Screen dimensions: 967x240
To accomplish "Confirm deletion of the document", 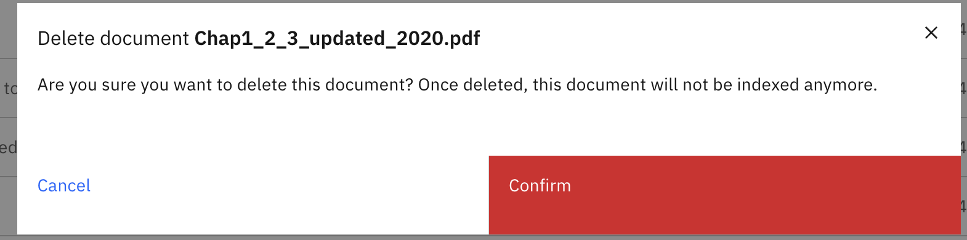I will (x=724, y=195).
